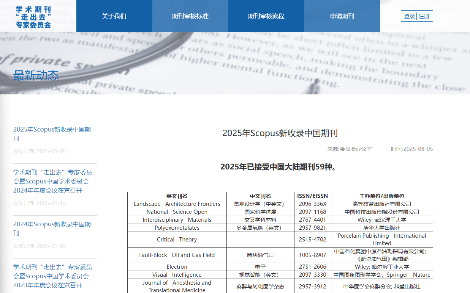Open sidebar article 2025年Scopus新收录中国期刊
Viewport: 470px width, 293px height.
52,134
